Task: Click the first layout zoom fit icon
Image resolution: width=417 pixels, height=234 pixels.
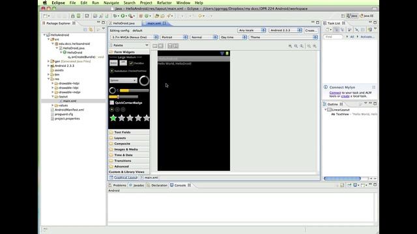Action: (290, 46)
